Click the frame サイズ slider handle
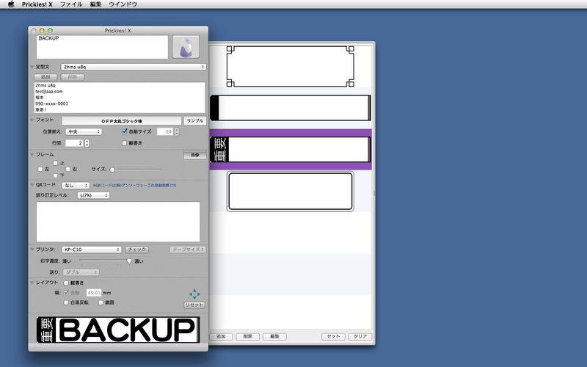Screen dimensions: 587x367 tap(112, 170)
